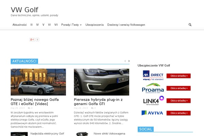Click Oblicz składkę for AXA Direct

tap(178, 76)
